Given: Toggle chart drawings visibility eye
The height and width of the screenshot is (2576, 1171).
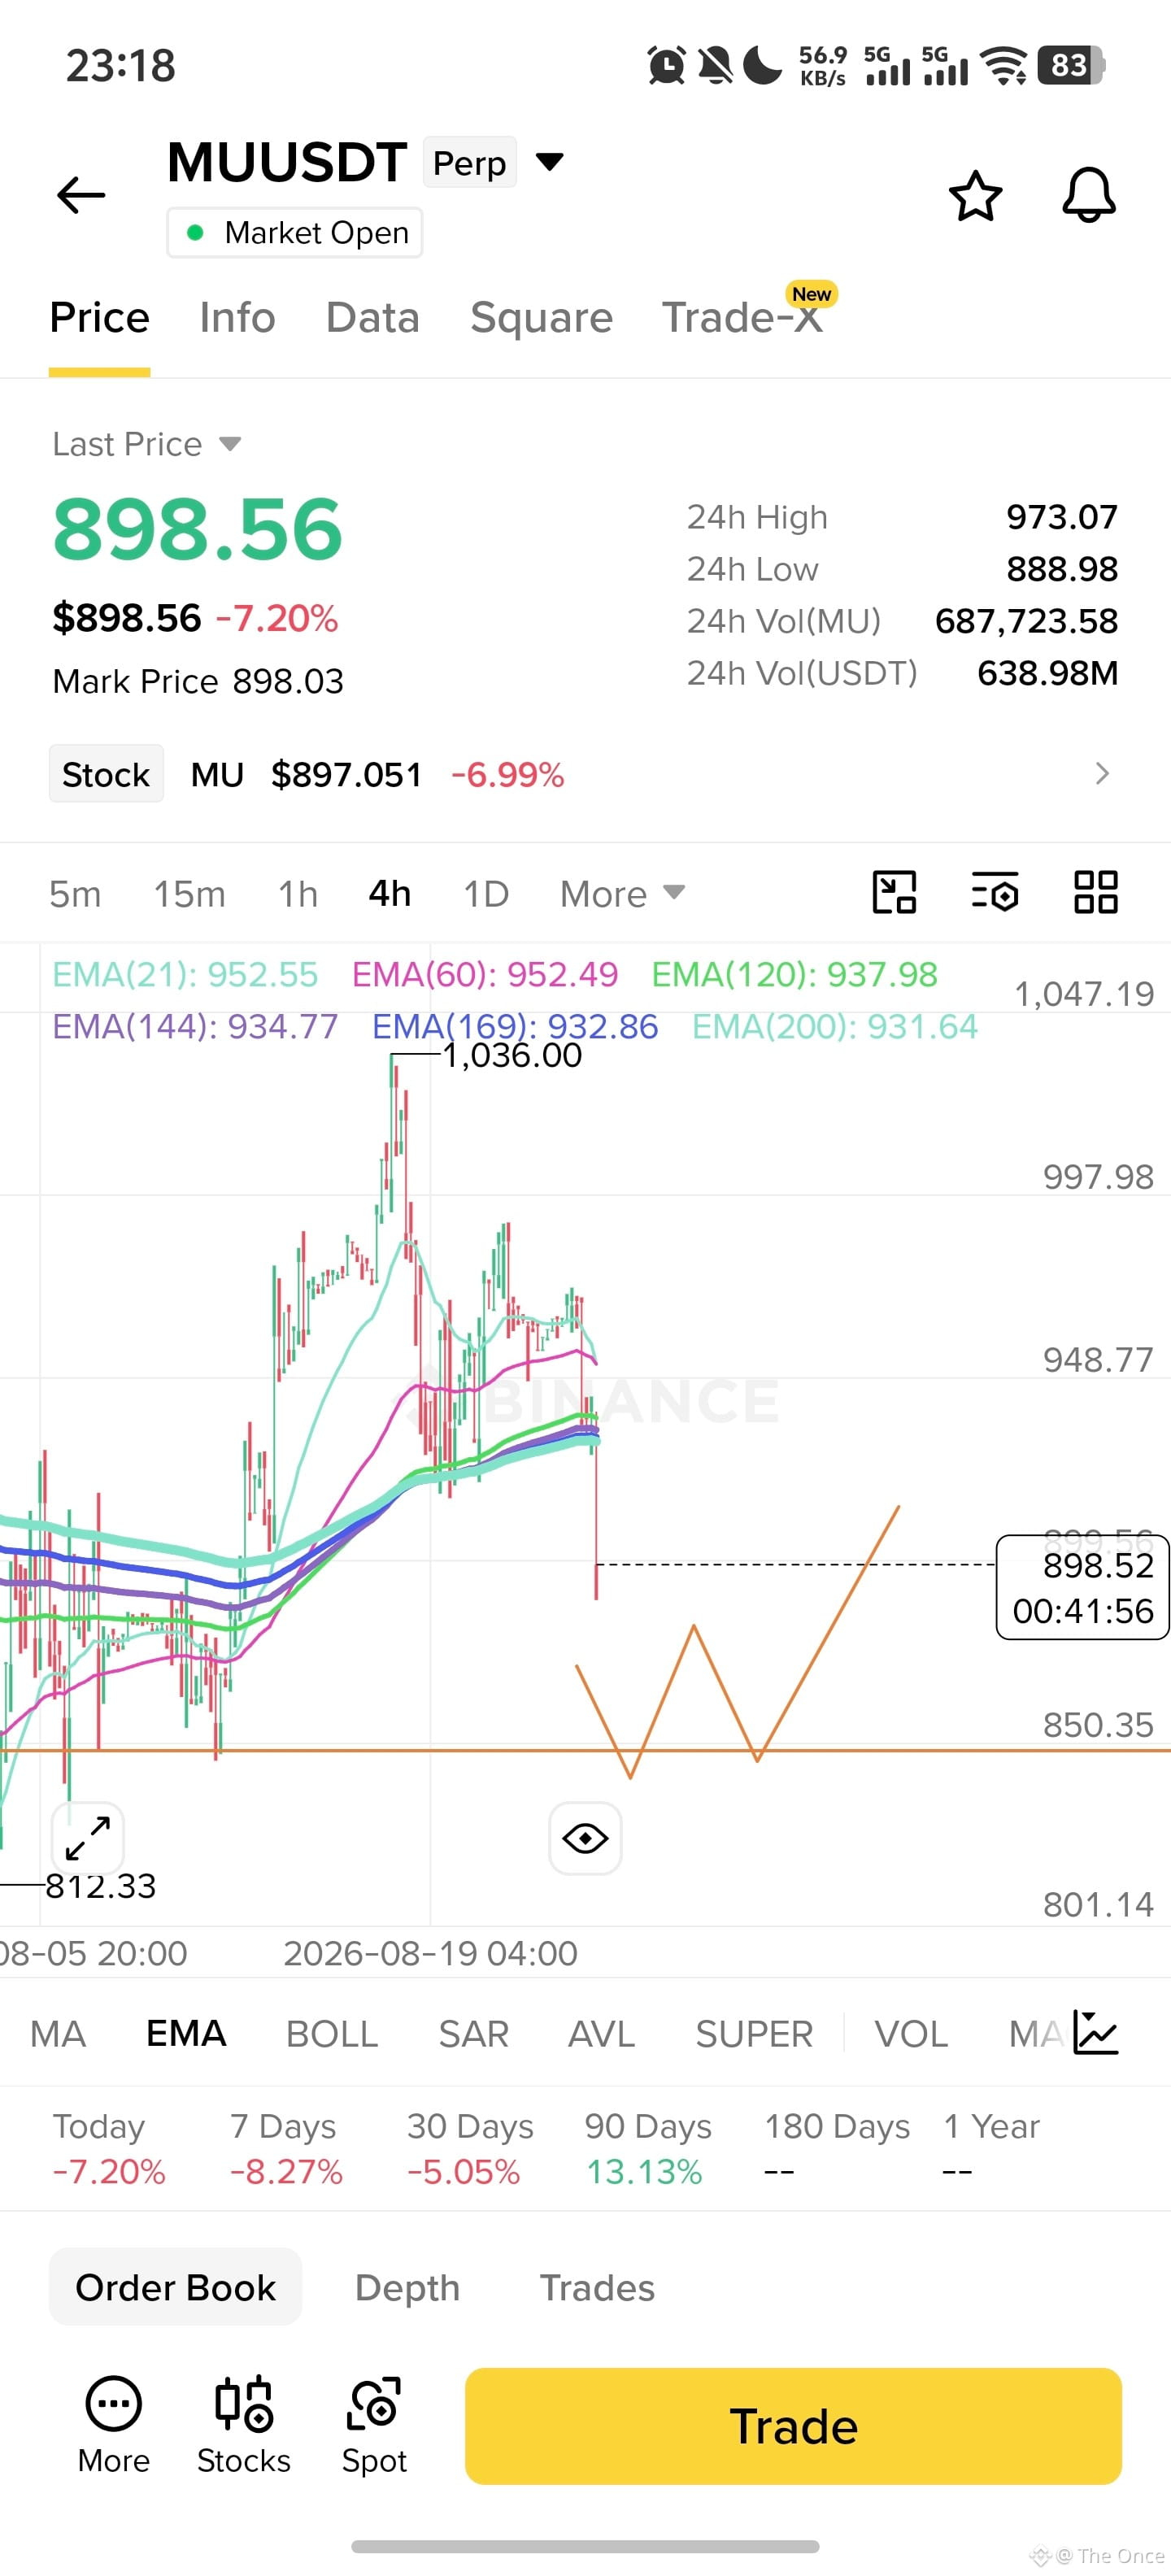Looking at the screenshot, I should [585, 1838].
